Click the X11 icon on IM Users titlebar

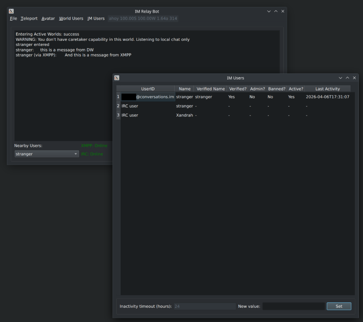pyautogui.click(x=116, y=78)
